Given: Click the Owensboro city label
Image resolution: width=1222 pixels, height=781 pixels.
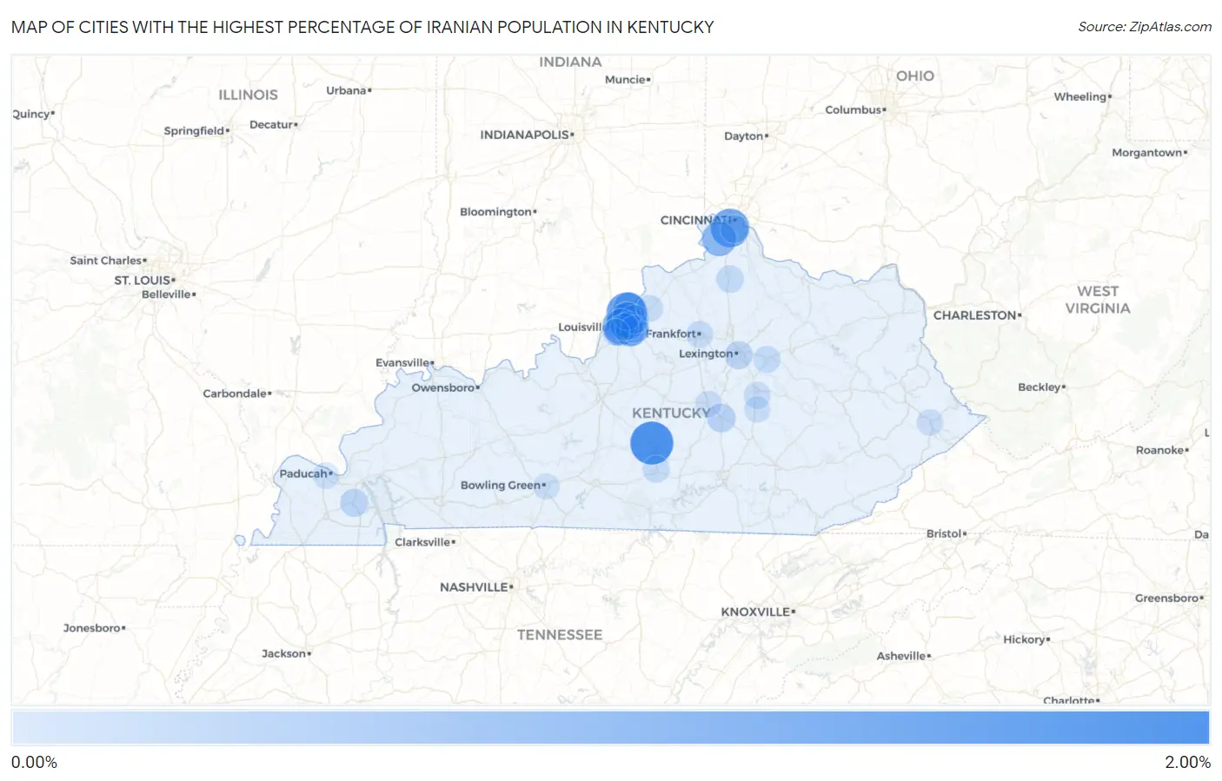Looking at the screenshot, I should (443, 387).
